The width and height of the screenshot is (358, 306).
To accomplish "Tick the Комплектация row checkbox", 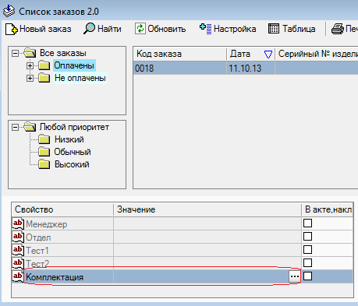I will coord(307,276).
